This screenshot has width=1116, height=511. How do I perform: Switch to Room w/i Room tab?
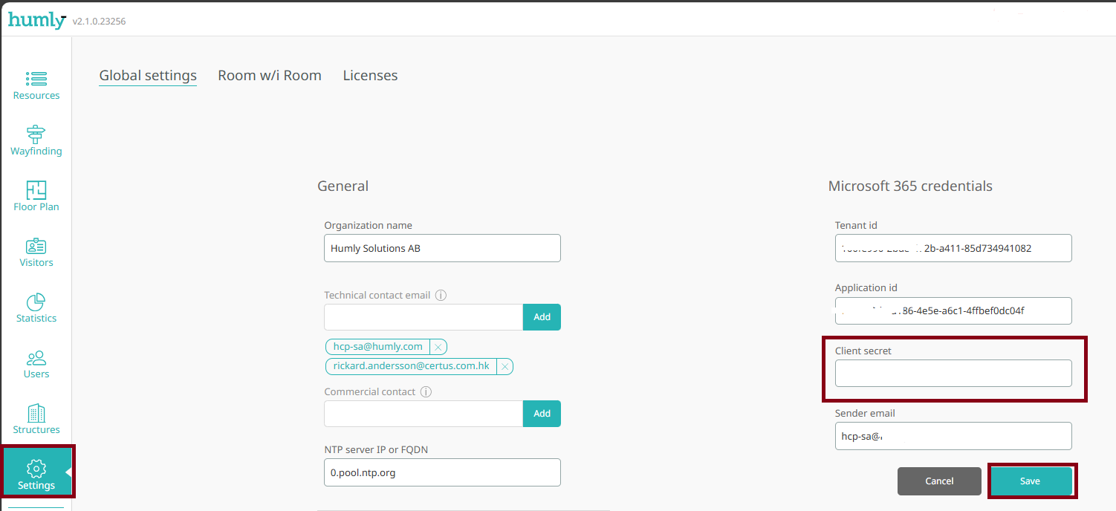click(270, 76)
